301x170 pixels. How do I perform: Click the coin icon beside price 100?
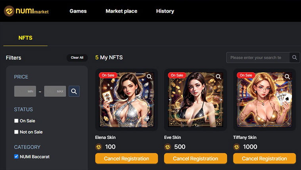(99, 147)
